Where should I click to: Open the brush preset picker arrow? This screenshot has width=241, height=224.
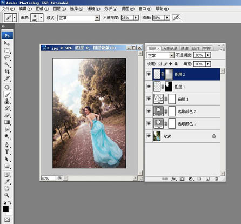pyautogui.click(x=41, y=18)
